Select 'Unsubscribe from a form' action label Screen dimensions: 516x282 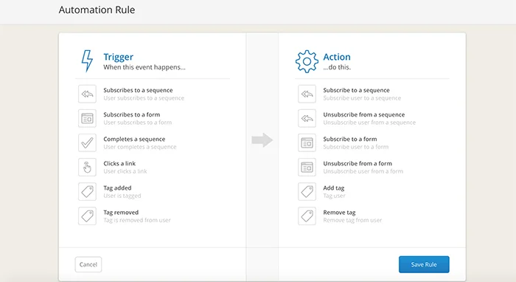pyautogui.click(x=358, y=163)
